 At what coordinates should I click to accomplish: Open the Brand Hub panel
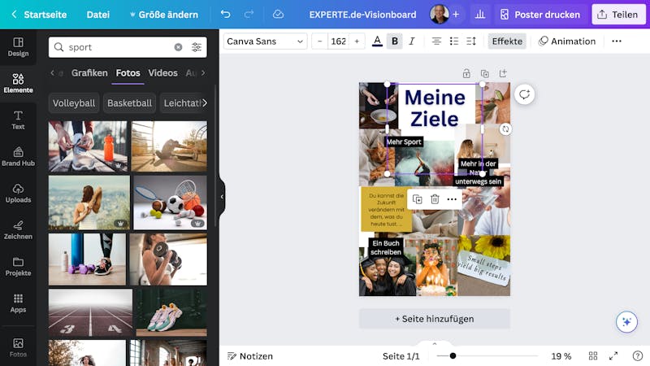tap(18, 157)
